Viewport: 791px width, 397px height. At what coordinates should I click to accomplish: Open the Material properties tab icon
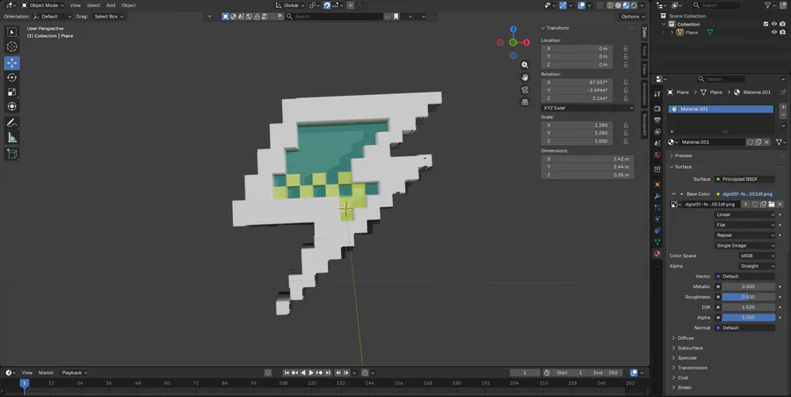(x=657, y=254)
